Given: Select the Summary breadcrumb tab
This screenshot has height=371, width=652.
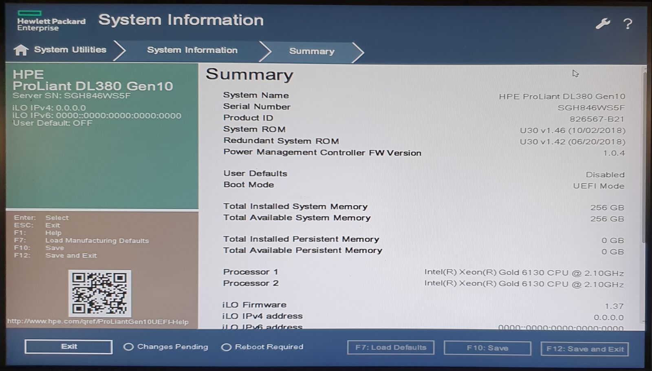Looking at the screenshot, I should point(312,51).
